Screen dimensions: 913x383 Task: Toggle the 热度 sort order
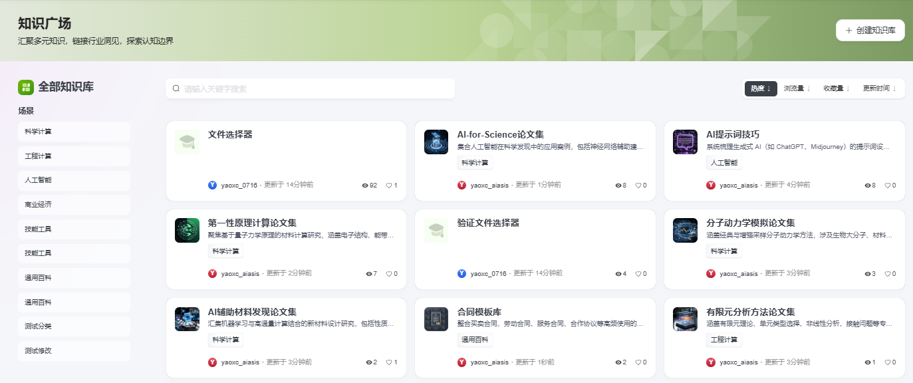pos(761,88)
